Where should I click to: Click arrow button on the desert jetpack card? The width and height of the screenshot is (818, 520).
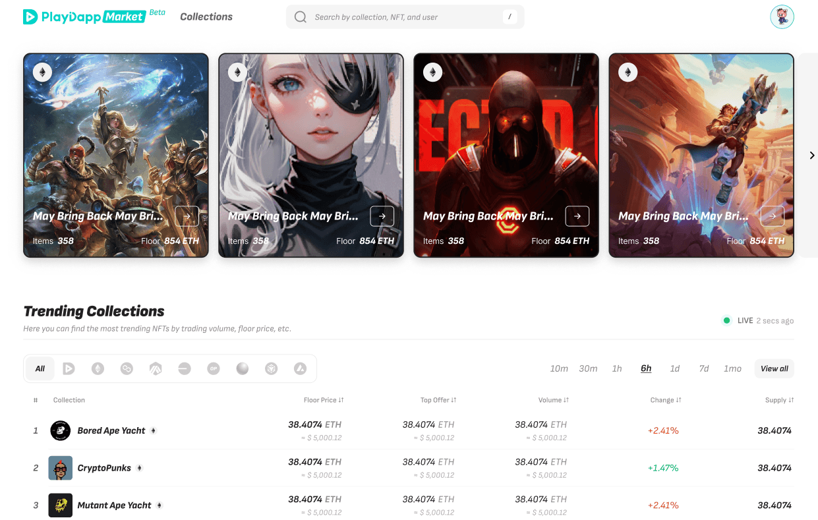[x=772, y=216]
